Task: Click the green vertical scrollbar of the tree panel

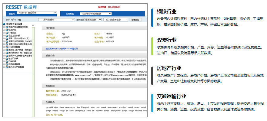Action: (33, 71)
